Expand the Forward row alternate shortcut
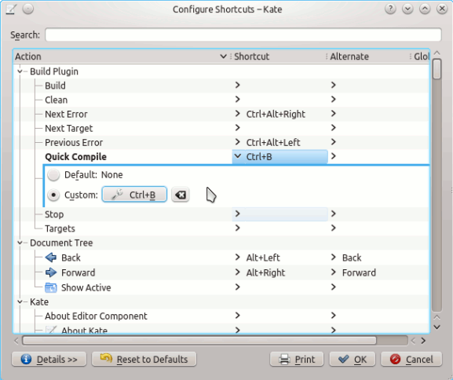Image resolution: width=453 pixels, height=380 pixels. (334, 272)
